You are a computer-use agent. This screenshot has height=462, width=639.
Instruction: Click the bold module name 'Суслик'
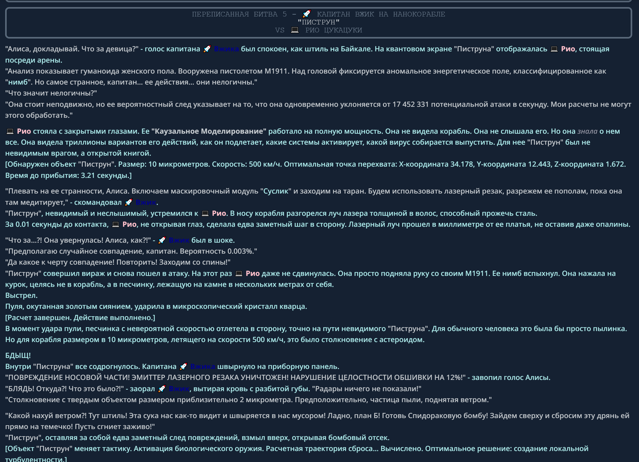[x=276, y=191]
